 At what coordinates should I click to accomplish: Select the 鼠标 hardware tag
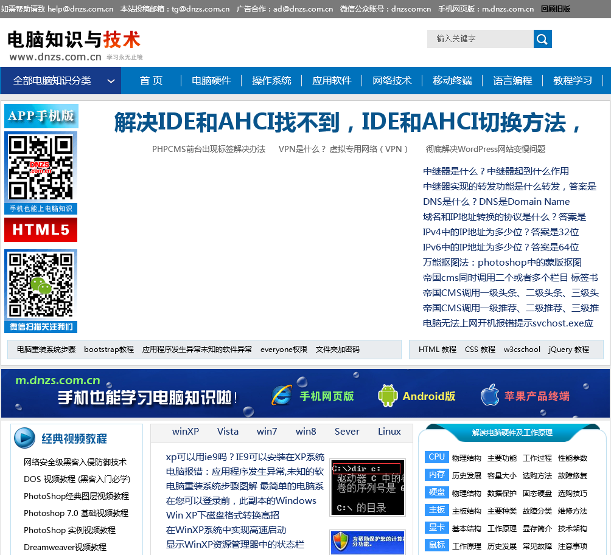click(437, 545)
